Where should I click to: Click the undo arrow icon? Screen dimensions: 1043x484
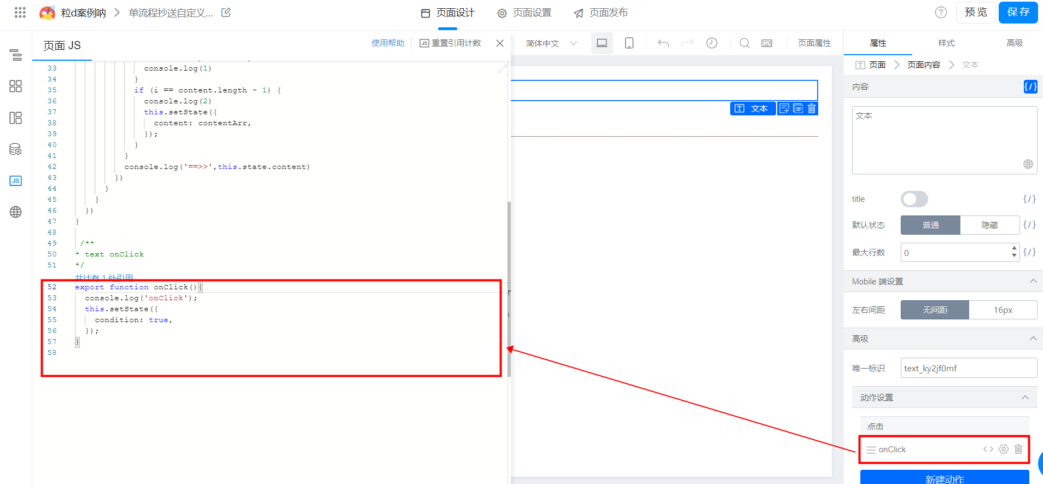663,43
